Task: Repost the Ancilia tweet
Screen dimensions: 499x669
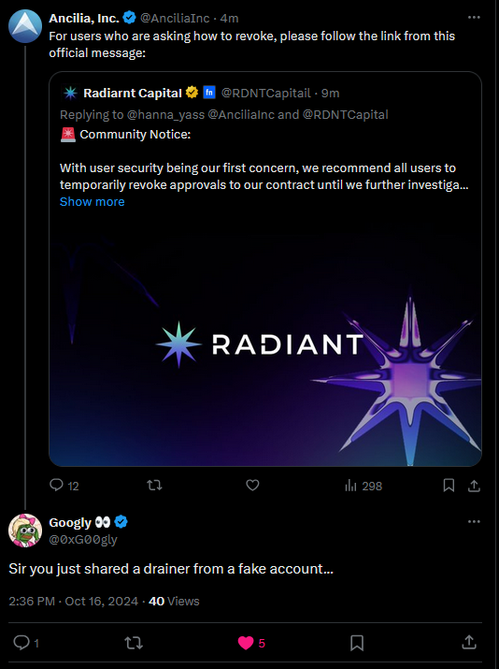Action: [x=154, y=485]
